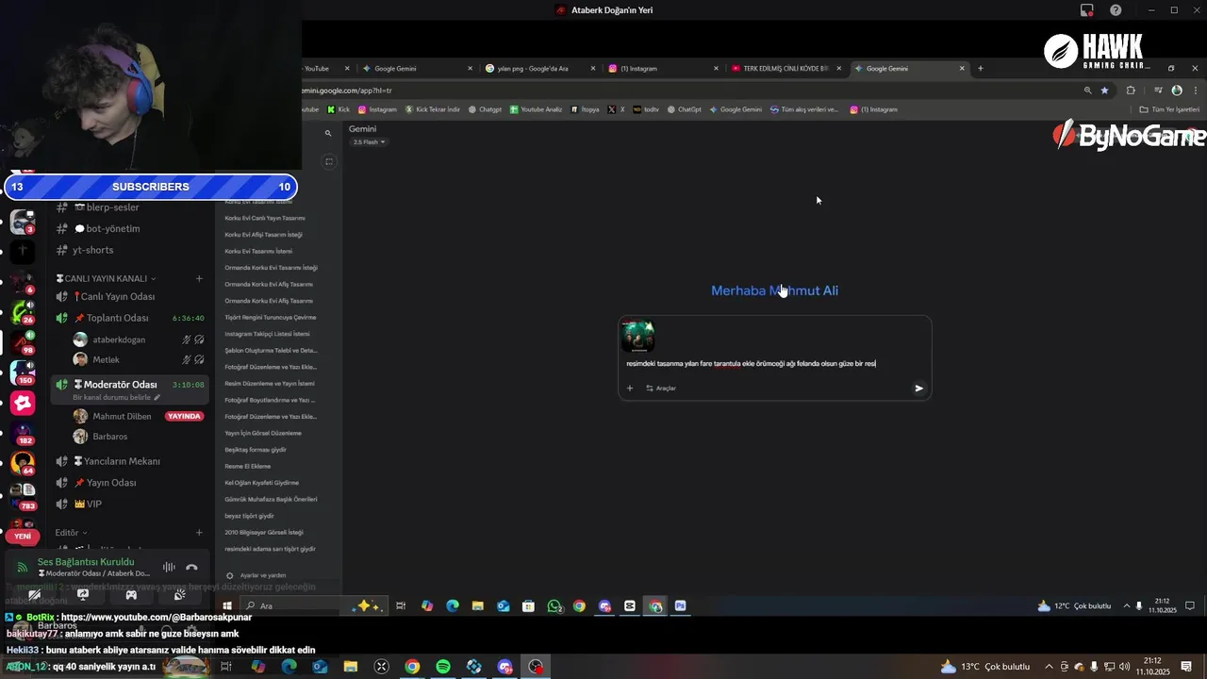Toggle Discord noise suppression waveform icon
Image resolution: width=1207 pixels, height=679 pixels.
(x=169, y=567)
